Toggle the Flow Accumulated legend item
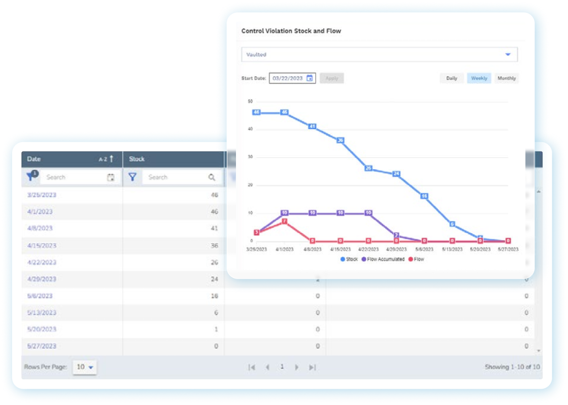The height and width of the screenshot is (405, 568). (383, 259)
